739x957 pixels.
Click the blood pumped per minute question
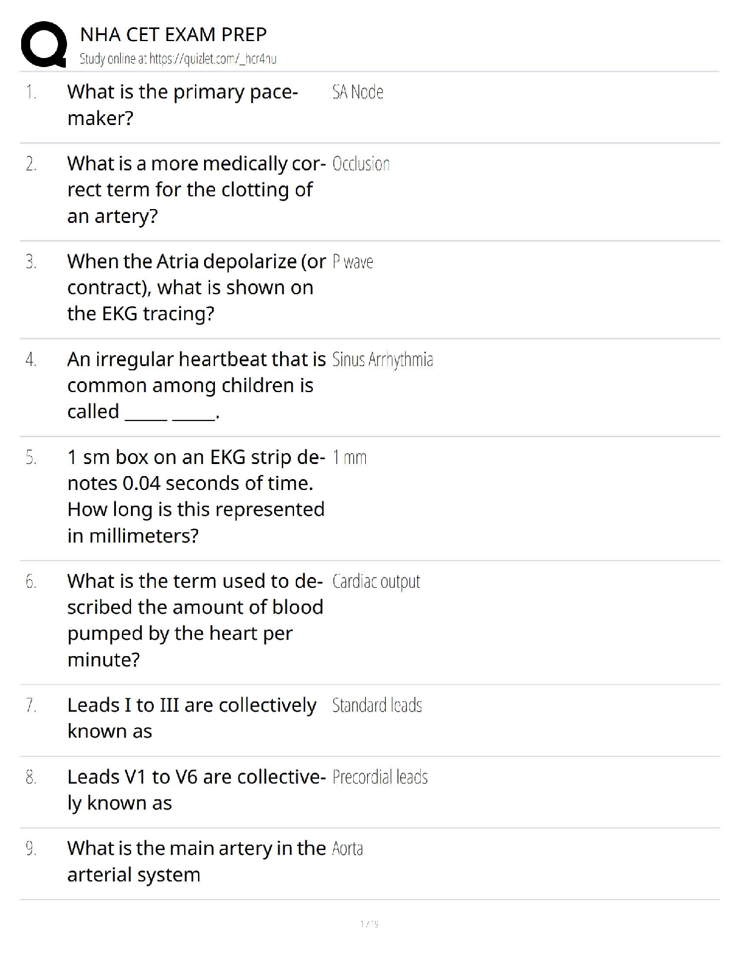pos(195,620)
